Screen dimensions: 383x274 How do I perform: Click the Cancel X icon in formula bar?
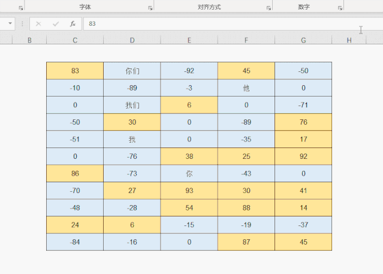(38, 24)
